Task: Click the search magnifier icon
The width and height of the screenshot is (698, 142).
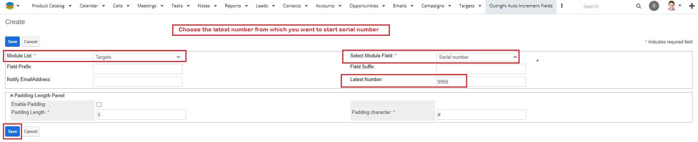Action: pyautogui.click(x=639, y=6)
